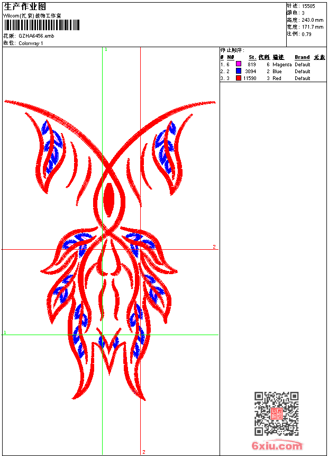Screen dimensions: 328x456
Task: Click the 'Brand' column header
Action: pos(302,57)
